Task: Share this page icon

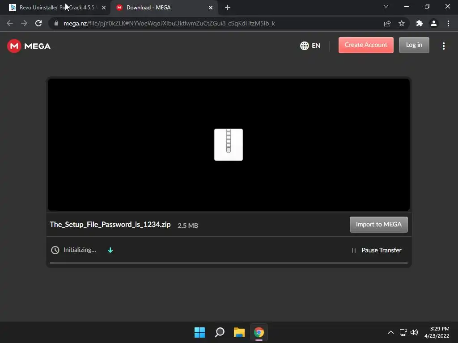Action: pos(387,23)
